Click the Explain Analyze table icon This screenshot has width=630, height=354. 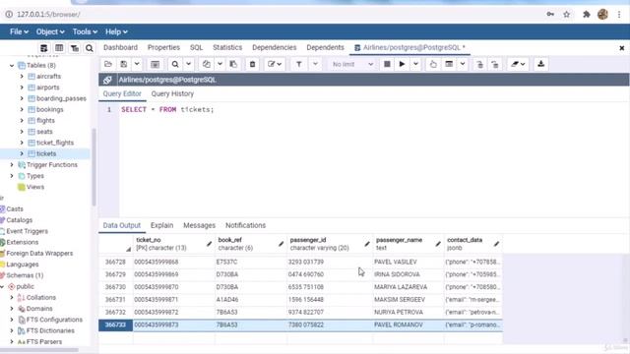coord(449,64)
